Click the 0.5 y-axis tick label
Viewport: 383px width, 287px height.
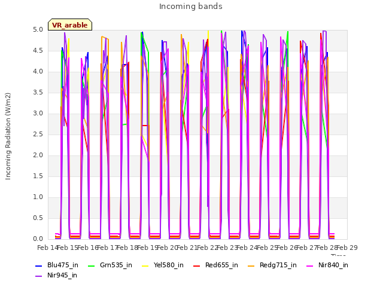point(38,218)
